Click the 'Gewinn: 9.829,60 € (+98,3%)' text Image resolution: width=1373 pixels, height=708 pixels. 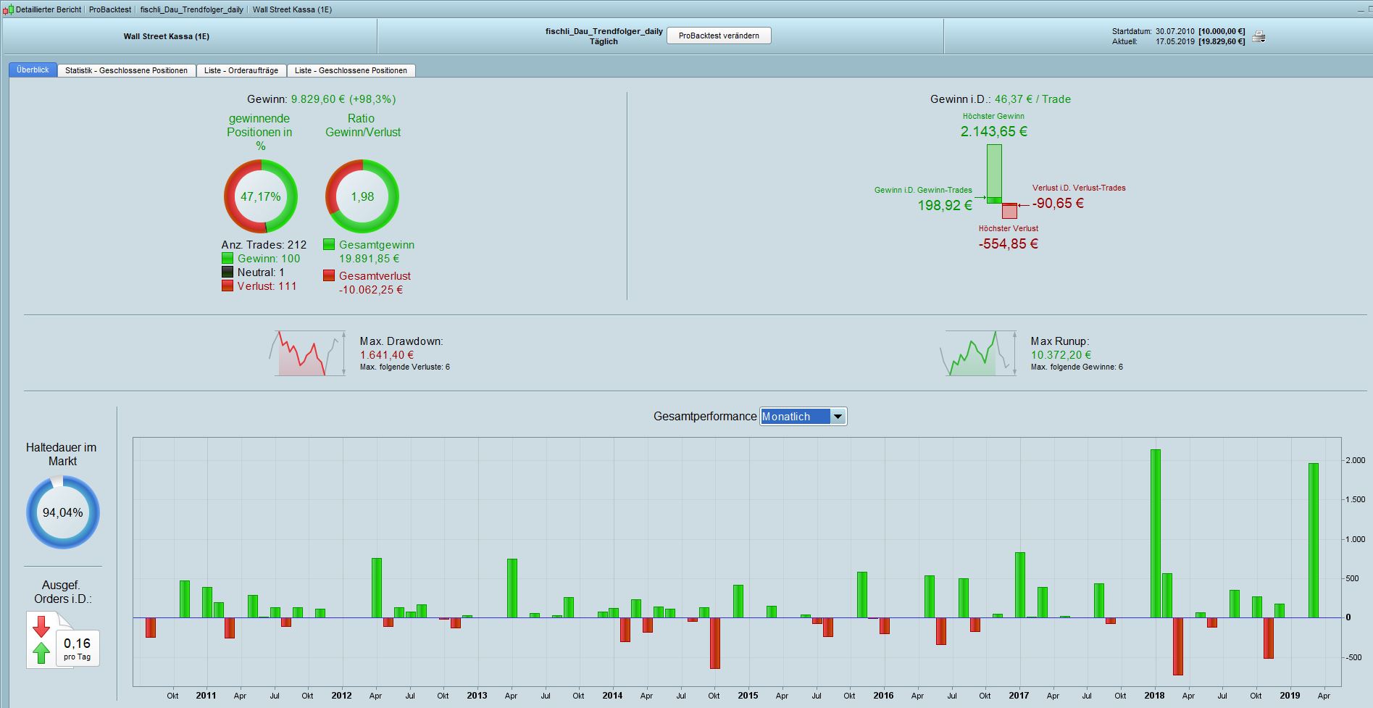322,99
